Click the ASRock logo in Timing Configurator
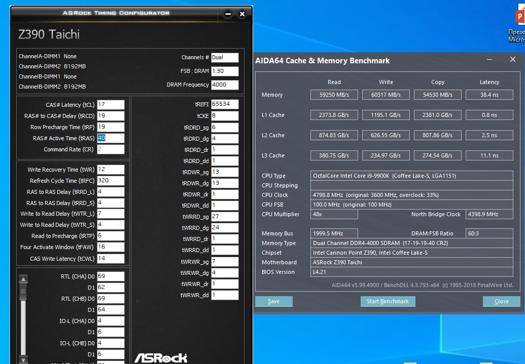The width and height of the screenshot is (525, 364). point(161,358)
